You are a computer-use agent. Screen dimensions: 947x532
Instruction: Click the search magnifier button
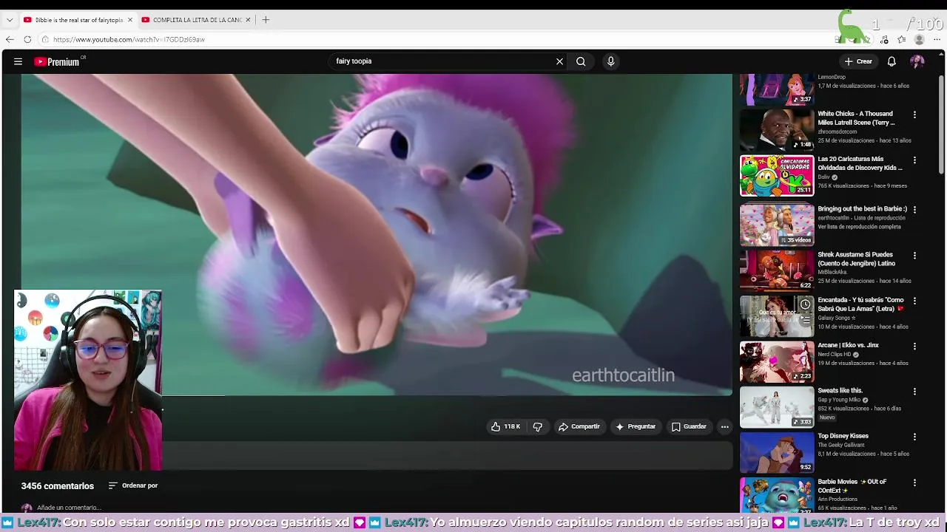pyautogui.click(x=581, y=61)
